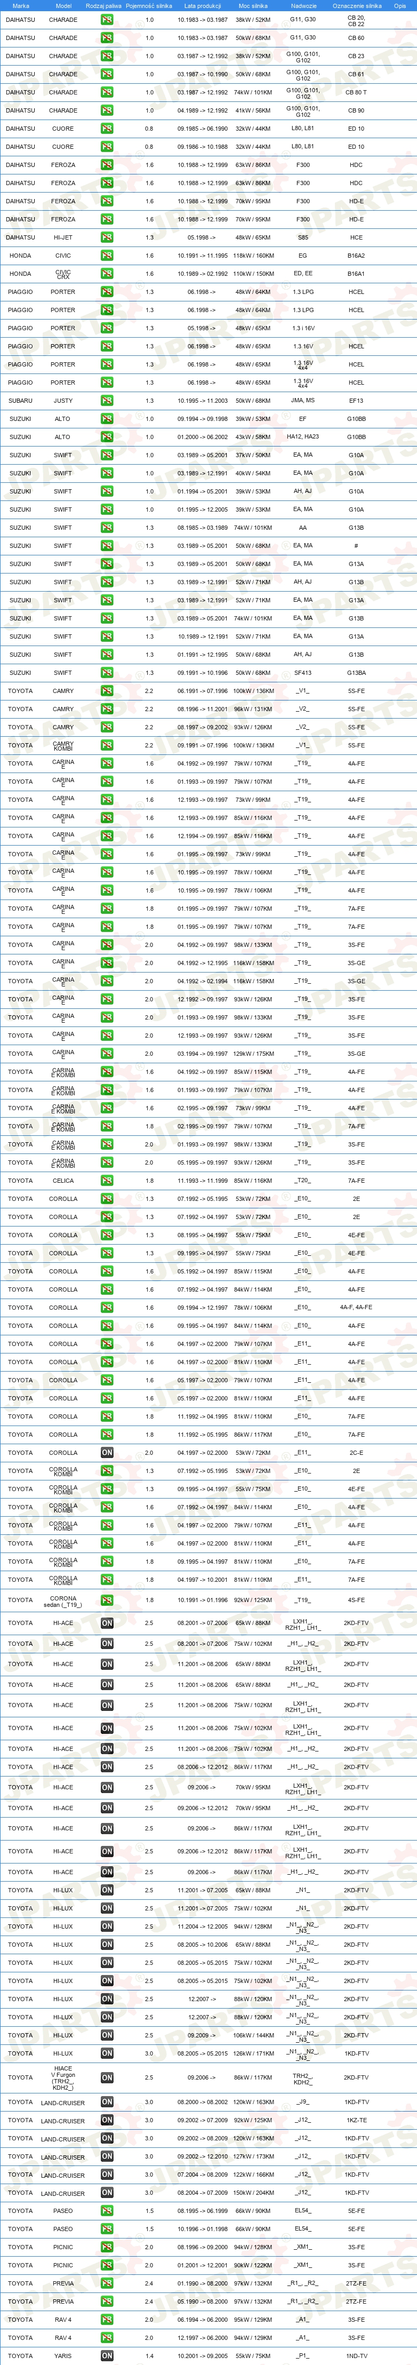The width and height of the screenshot is (417, 2365).
Task: Click petrol icon in Charade CB 80 T row
Action: pos(108,92)
